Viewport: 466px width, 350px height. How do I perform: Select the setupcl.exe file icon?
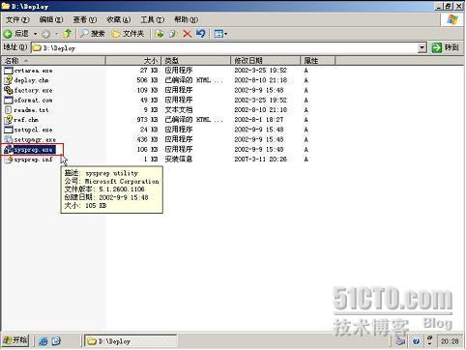(x=9, y=130)
